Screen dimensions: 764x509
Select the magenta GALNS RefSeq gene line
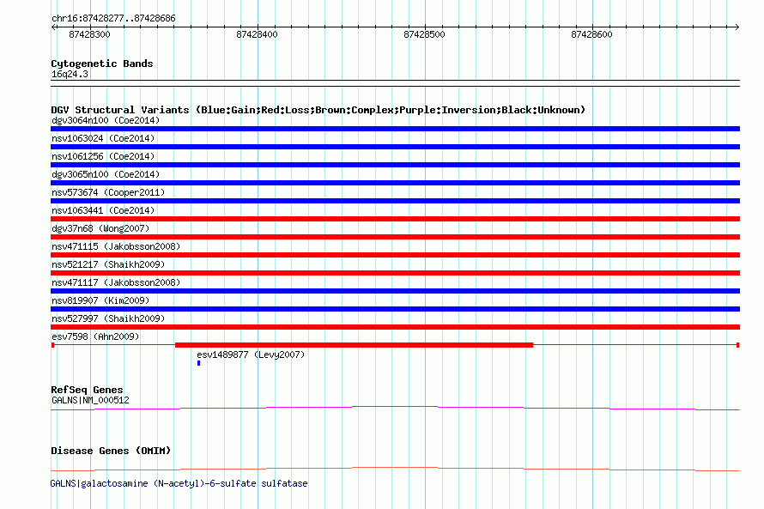[395, 409]
